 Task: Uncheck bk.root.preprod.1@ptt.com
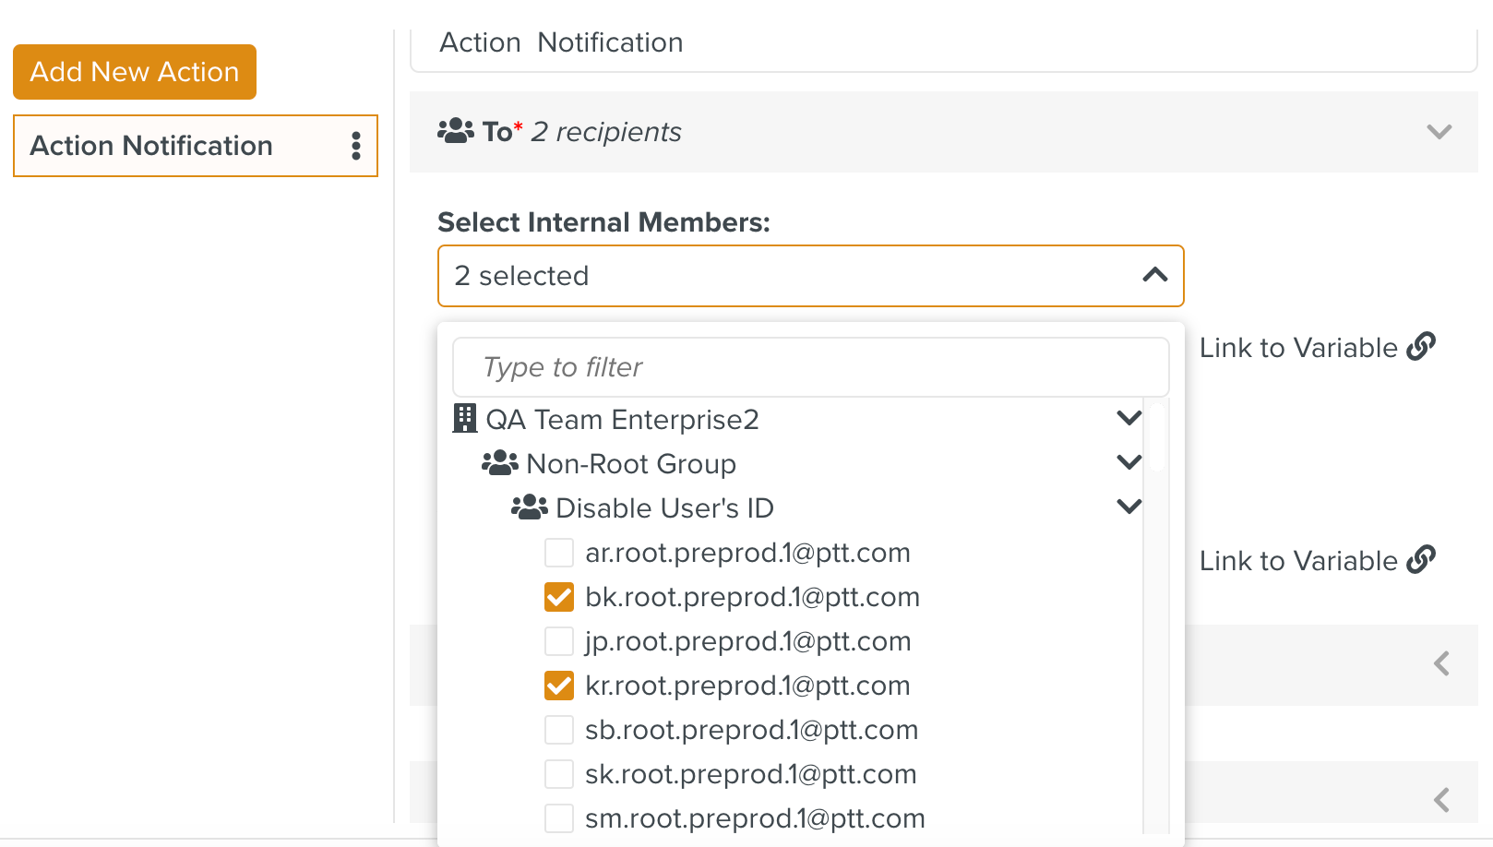point(559,597)
